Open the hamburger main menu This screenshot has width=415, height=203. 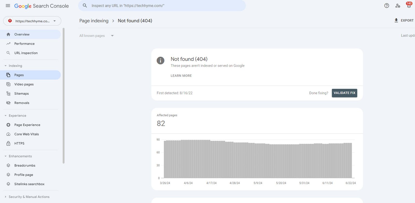pyautogui.click(x=8, y=5)
